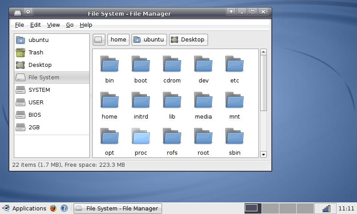Viewport: 357px width, 214px height.
Task: Toggle the ubuntu path bar button
Action: (x=149, y=40)
